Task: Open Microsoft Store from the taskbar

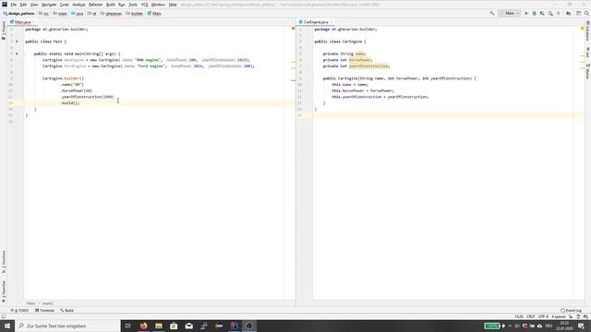Action: point(174,326)
